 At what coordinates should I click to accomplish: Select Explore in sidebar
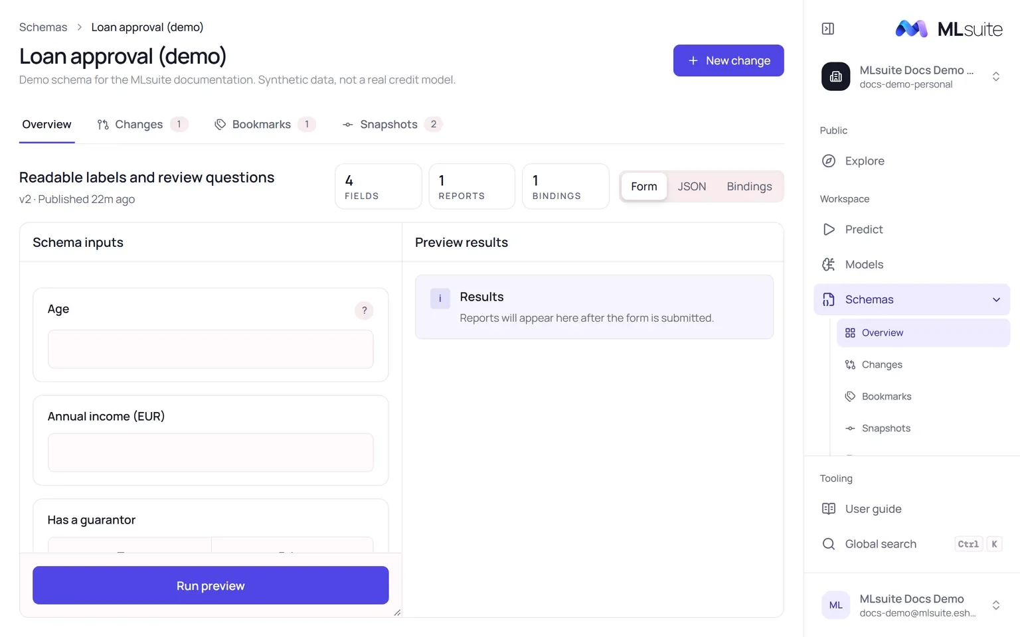point(912,161)
